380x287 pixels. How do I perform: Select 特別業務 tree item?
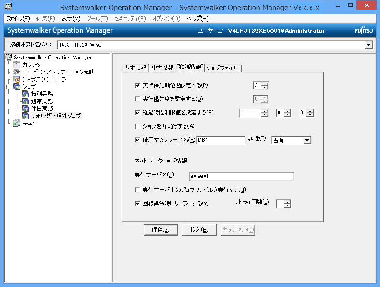pos(42,94)
